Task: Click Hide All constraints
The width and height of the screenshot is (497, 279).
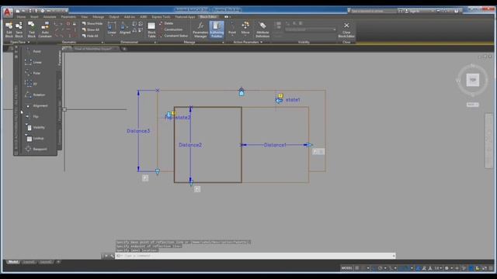Action: (x=90, y=36)
